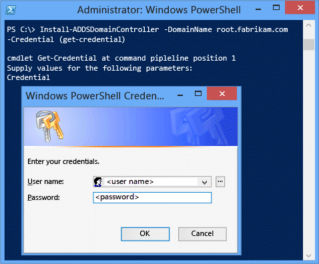Click the 'root.fabrikam.com' domain text

tap(252, 29)
